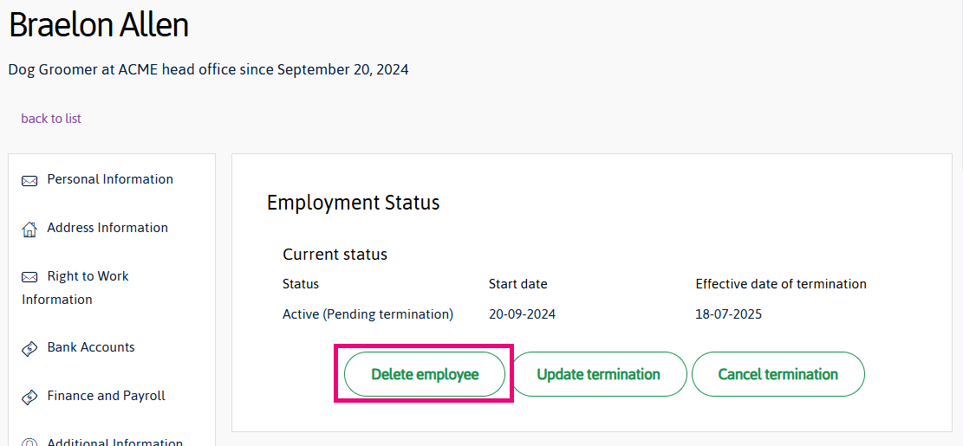963x446 pixels.
Task: Open the Right to Work Information section
Action: pyautogui.click(x=88, y=276)
